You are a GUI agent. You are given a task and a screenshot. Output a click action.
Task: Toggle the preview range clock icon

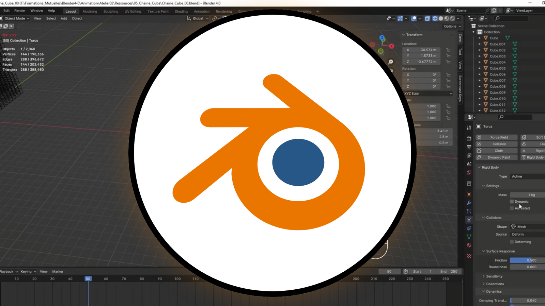coord(406,271)
